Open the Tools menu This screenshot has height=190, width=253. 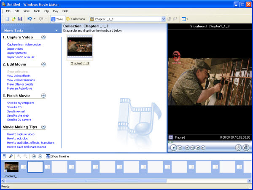click(37, 11)
